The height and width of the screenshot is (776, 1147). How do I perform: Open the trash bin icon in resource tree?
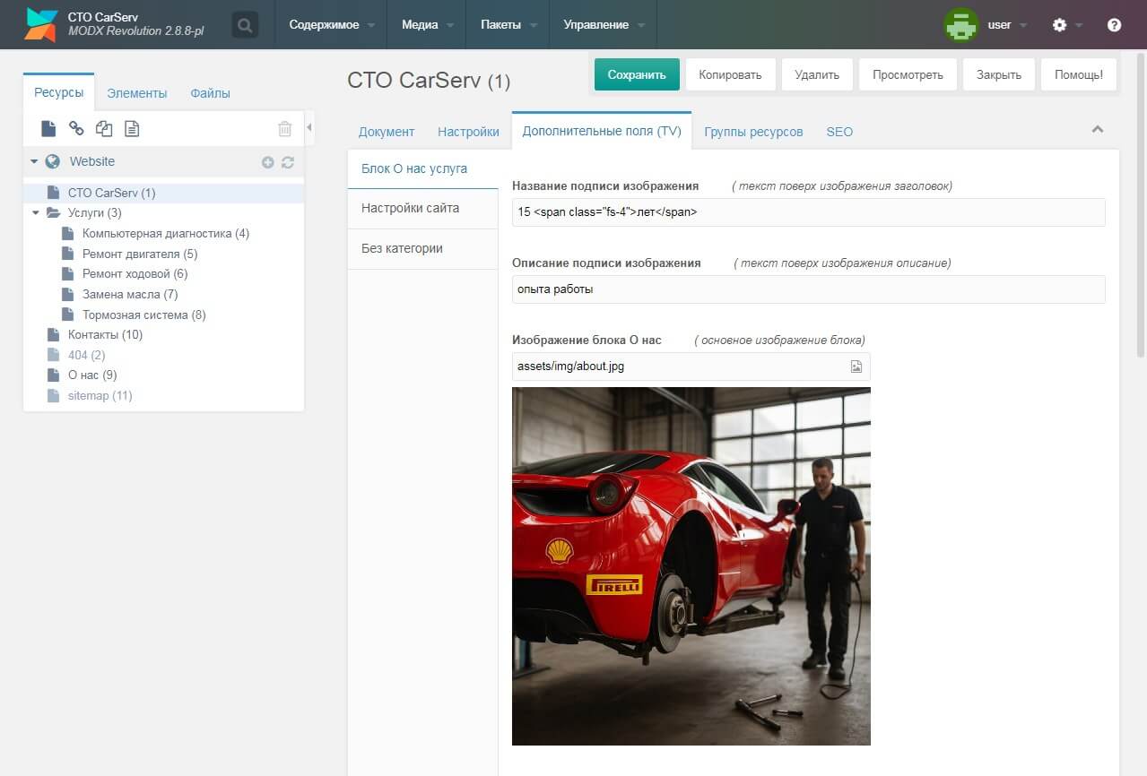284,129
